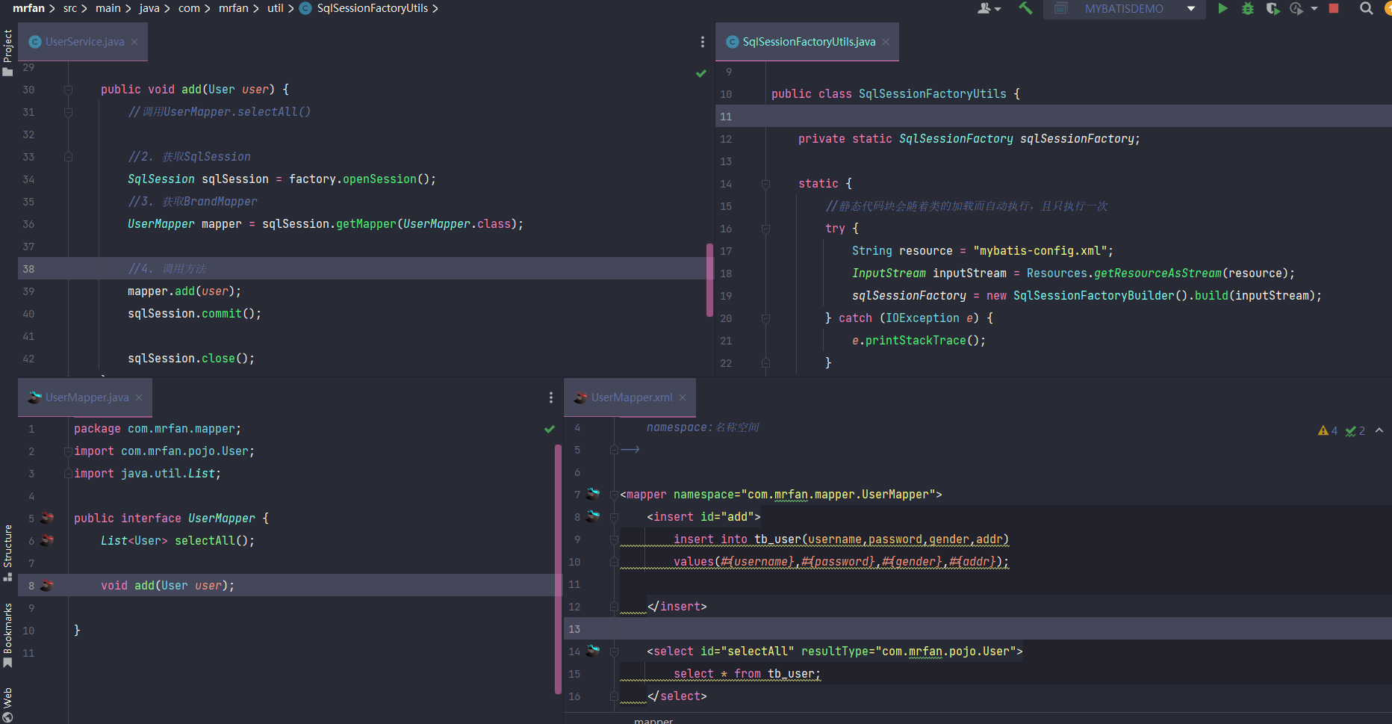1392x724 pixels.
Task: Click the MyBatis gutter icon beside selectAll() method
Action: (47, 540)
